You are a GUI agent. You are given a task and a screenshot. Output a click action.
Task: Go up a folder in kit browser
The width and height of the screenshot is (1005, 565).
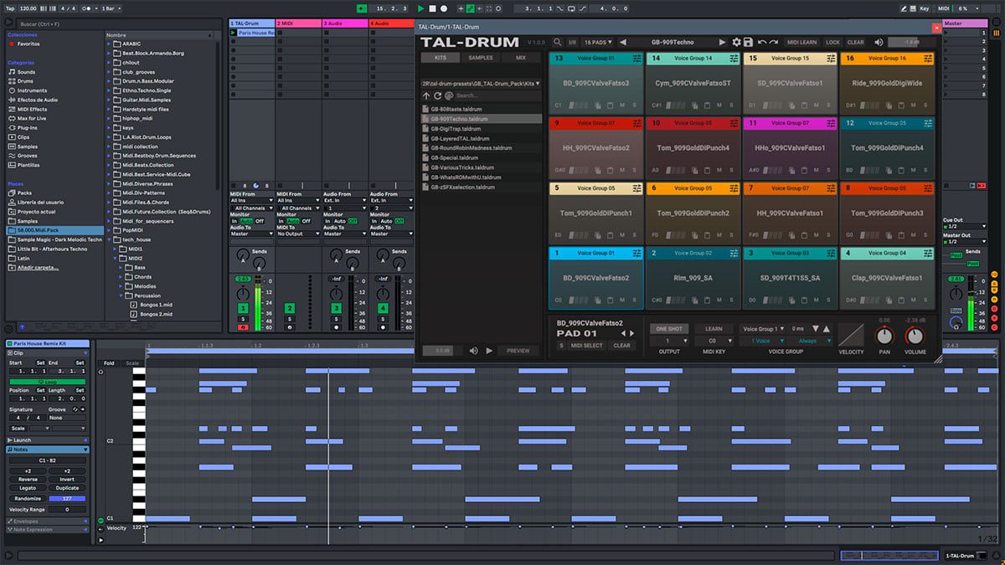pyautogui.click(x=426, y=95)
